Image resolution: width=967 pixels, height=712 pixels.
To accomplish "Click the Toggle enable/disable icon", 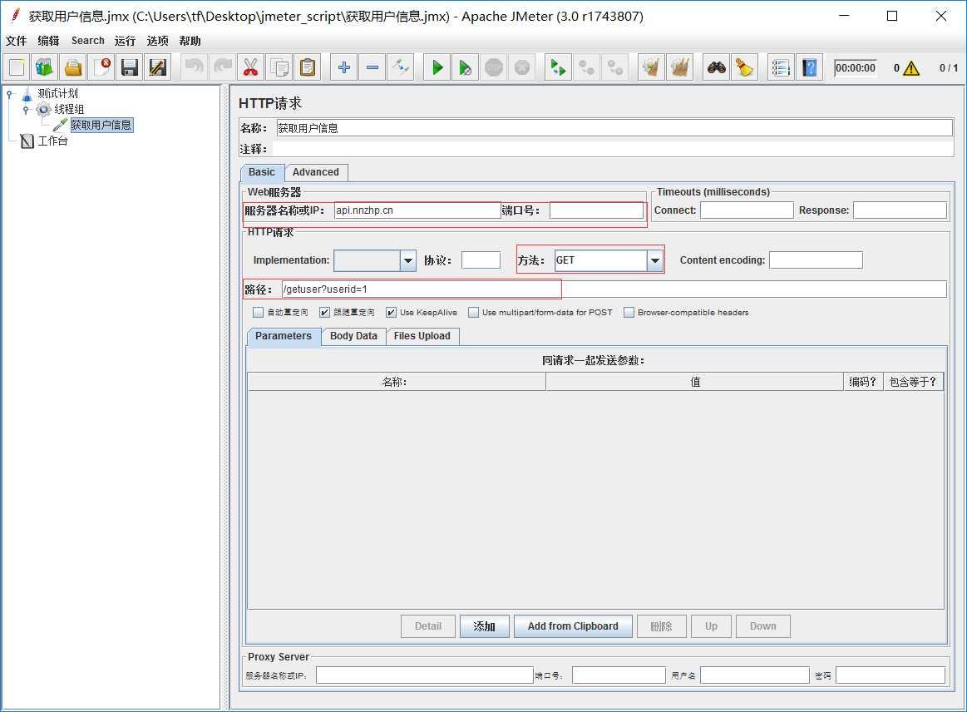I will pos(400,67).
